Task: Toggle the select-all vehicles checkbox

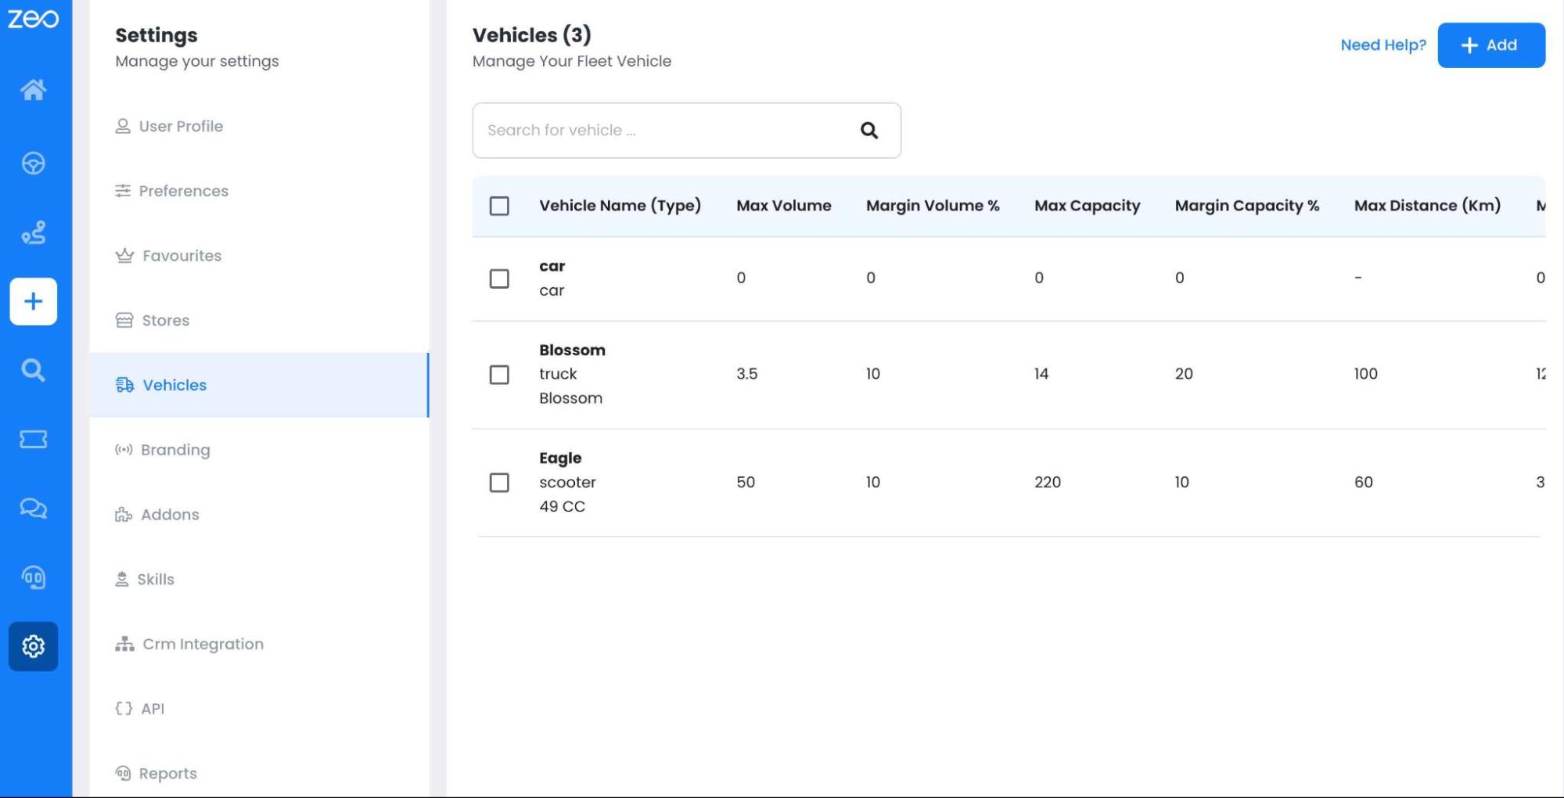Action: 499,206
